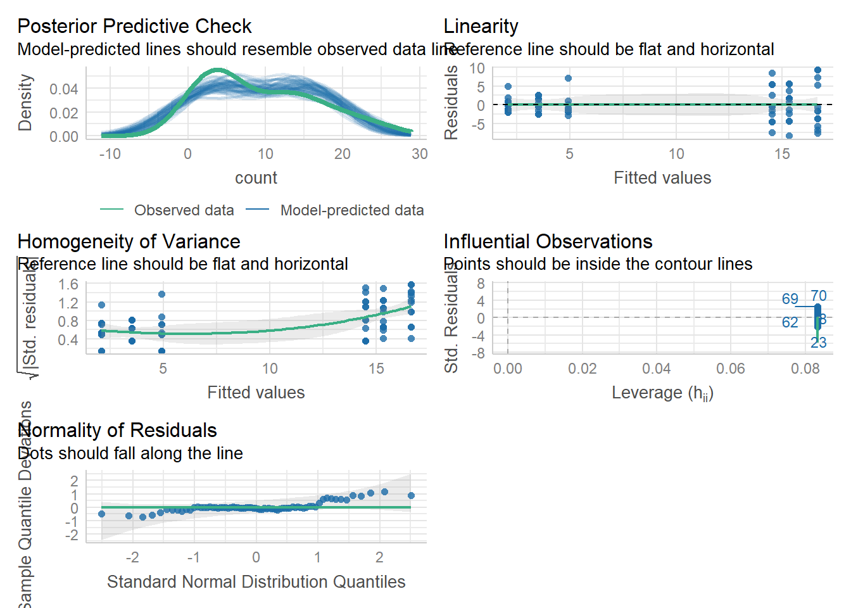
Task: Click the "Observed data" legend text
Action: pyautogui.click(x=184, y=210)
